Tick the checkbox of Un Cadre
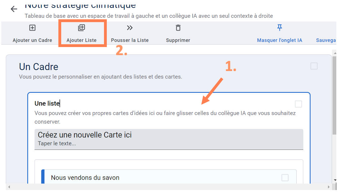341x195 pixels. [x=314, y=66]
